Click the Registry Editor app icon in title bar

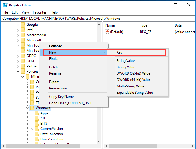click(x=5, y=5)
